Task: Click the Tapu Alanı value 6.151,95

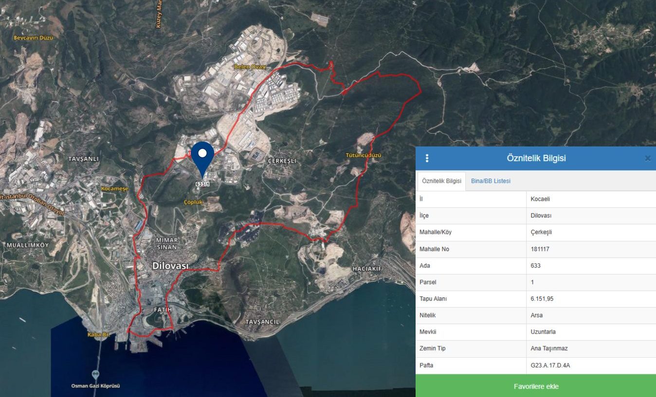Action: (542, 299)
